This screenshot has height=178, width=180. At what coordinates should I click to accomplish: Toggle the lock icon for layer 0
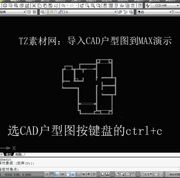[x=60, y=12]
